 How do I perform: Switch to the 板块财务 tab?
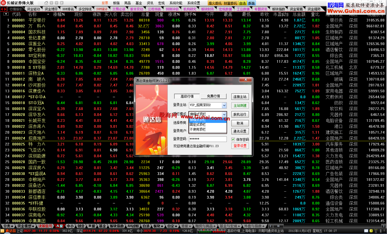[207, 9]
